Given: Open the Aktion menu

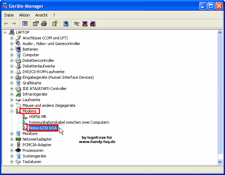Looking at the screenshot, I should click(x=24, y=15).
